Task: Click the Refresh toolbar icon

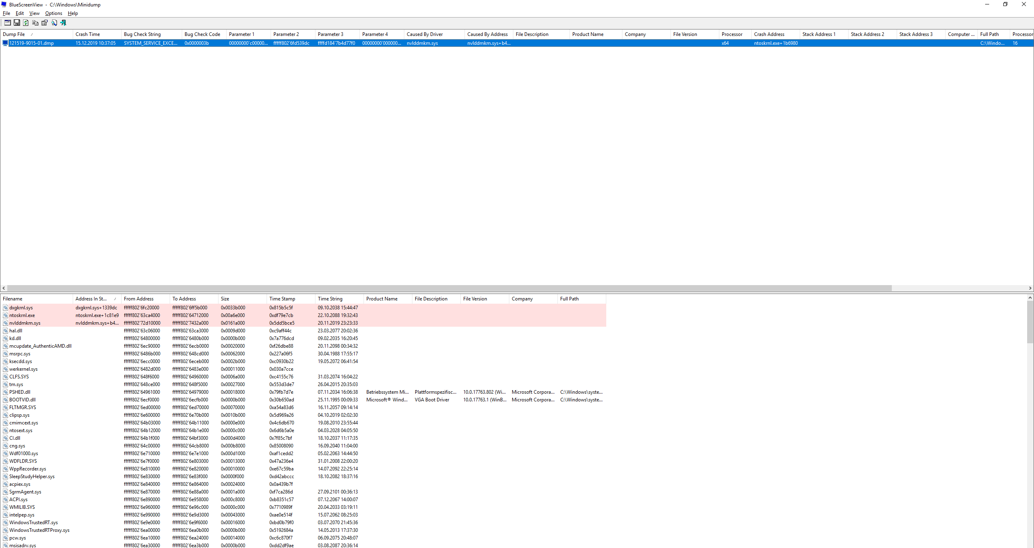Action: pos(26,23)
